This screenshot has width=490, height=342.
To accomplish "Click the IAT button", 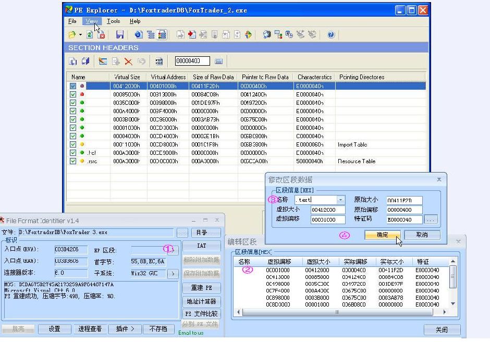I will tap(202, 246).
